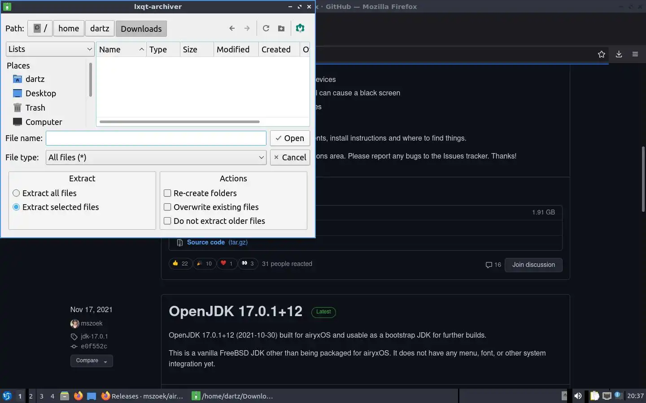Viewport: 646px width, 403px height.
Task: Sort files by the Size column
Action: point(197,49)
